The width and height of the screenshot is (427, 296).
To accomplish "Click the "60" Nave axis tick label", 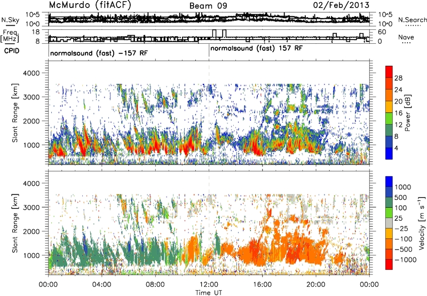I will (382, 32).
